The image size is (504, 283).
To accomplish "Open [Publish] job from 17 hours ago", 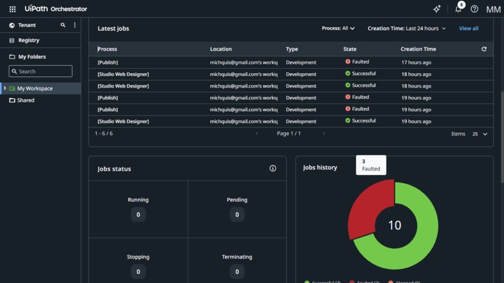I will pos(108,62).
